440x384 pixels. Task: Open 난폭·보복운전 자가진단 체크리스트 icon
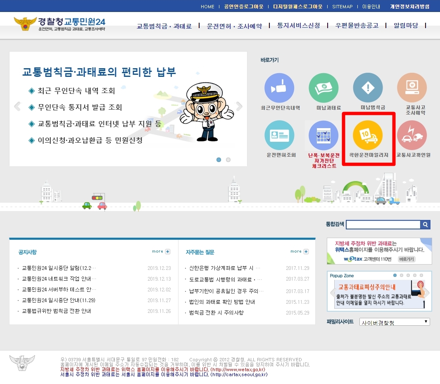click(x=323, y=135)
